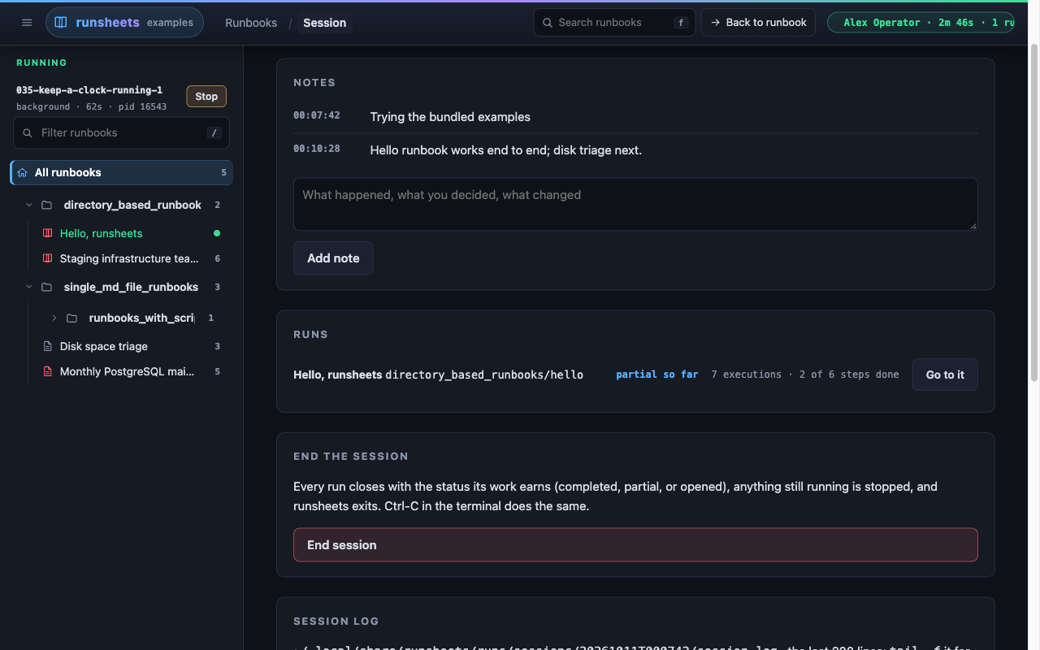Click folder icon of directory_based_runbook
1040x650 pixels.
coord(47,205)
